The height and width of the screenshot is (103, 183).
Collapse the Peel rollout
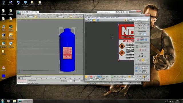tap(142, 54)
